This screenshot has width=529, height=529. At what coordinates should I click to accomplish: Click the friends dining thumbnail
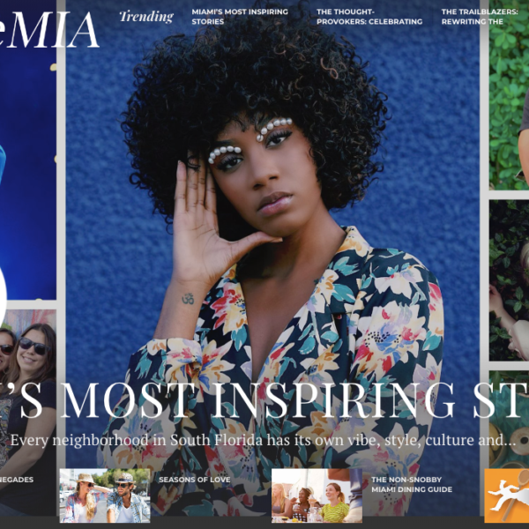[317, 495]
